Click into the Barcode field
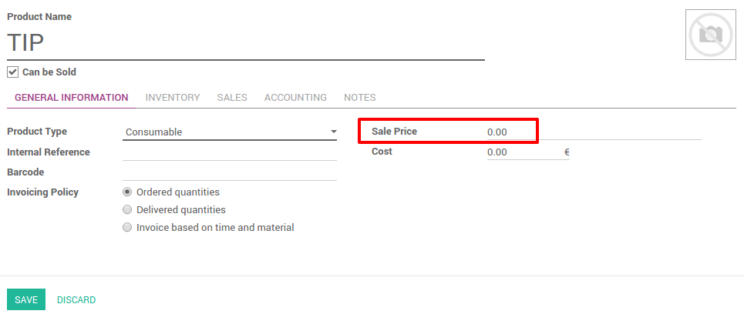The width and height of the screenshot is (744, 314). (x=229, y=172)
